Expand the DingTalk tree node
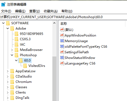The width and height of the screenshot is (127, 101). 8,98
